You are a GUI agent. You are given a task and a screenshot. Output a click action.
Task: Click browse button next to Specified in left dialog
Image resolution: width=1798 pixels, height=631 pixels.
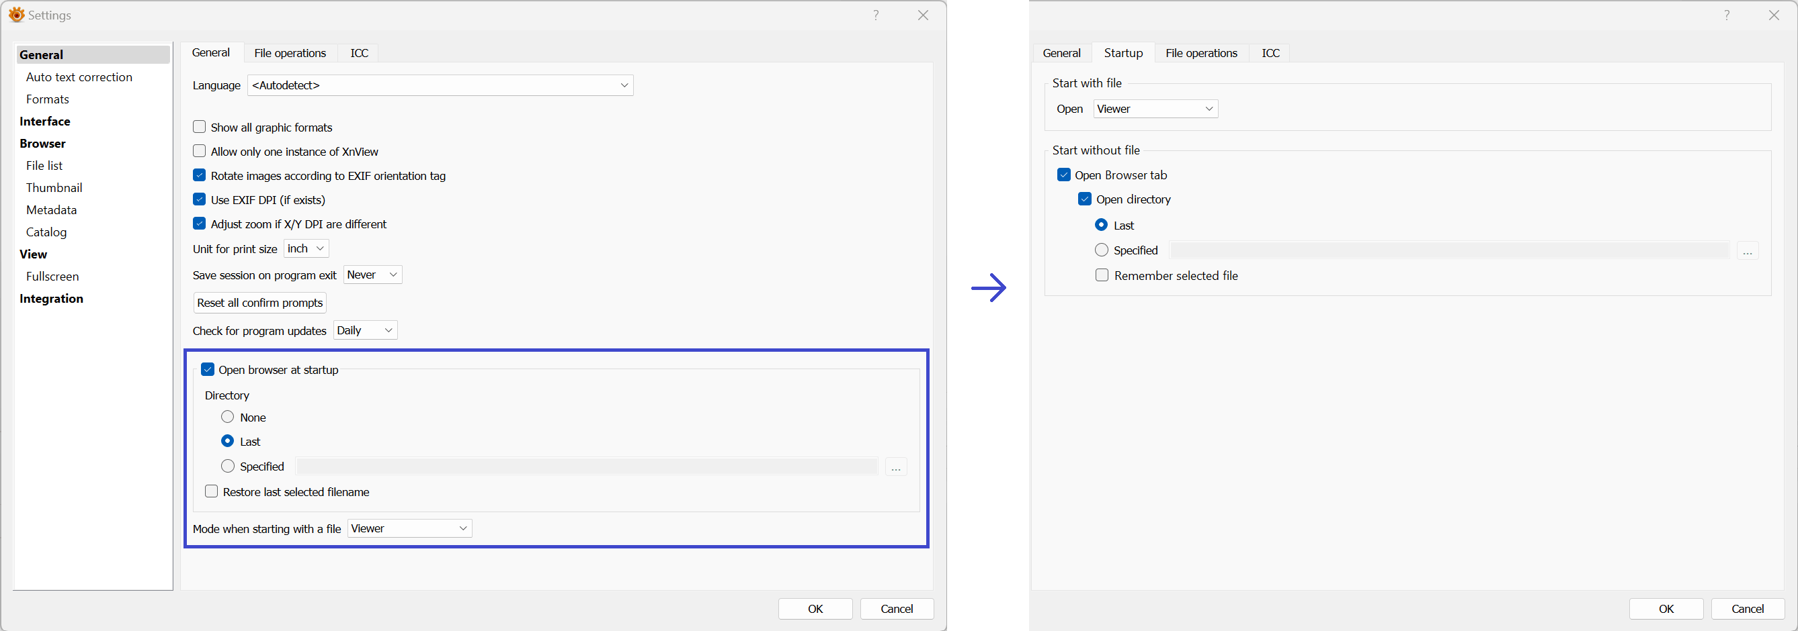pos(895,467)
